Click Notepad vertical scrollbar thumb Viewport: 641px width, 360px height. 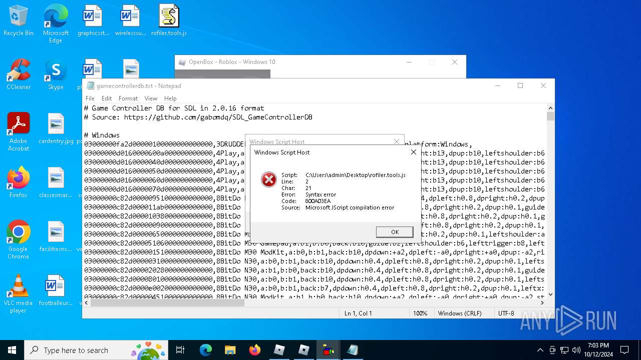[550, 116]
